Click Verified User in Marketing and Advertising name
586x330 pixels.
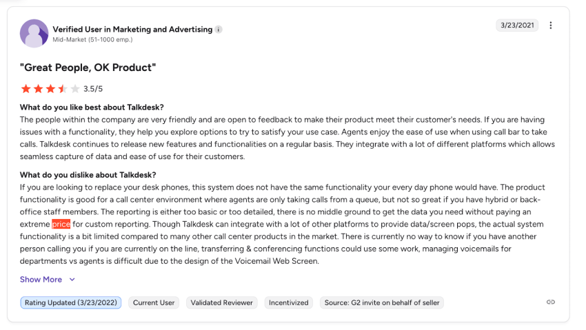click(x=132, y=30)
